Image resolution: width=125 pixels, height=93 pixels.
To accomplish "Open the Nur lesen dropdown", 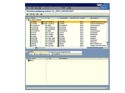I will [x=41, y=54].
